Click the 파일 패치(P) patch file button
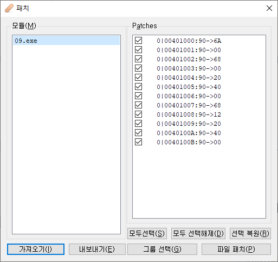The width and height of the screenshot is (278, 262). tap(236, 249)
